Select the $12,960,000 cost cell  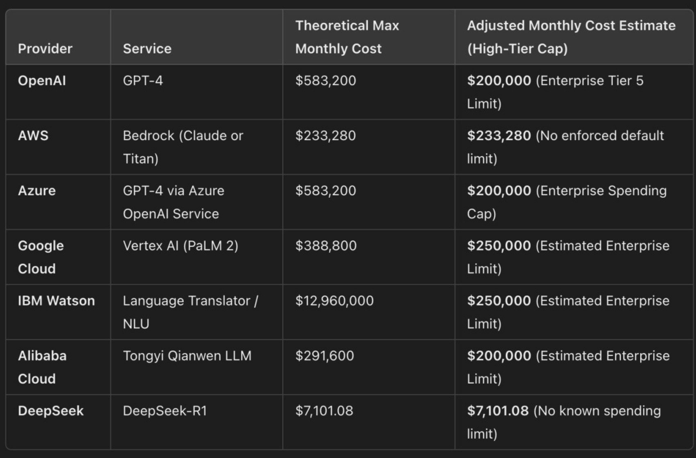pos(334,301)
